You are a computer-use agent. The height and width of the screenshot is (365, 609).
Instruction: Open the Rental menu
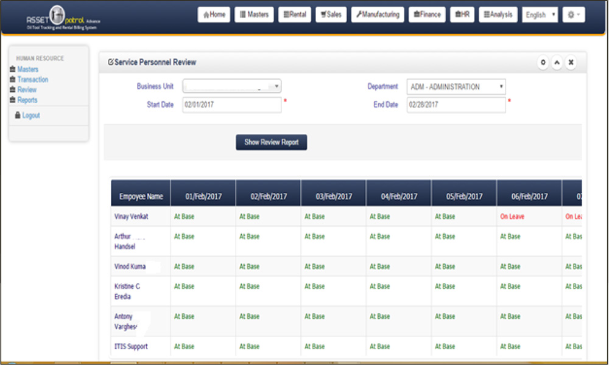295,15
